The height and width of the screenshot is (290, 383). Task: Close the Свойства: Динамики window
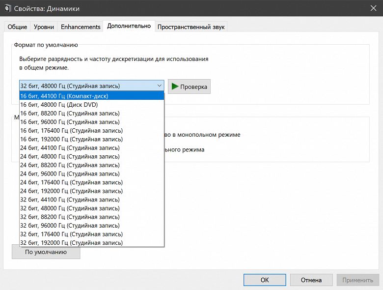[x=371, y=8]
